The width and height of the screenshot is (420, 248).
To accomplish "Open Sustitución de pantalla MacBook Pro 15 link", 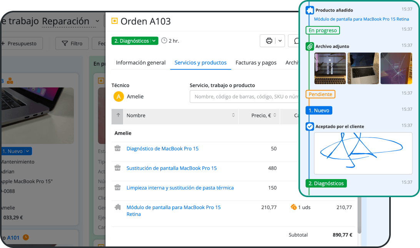I will (172, 168).
